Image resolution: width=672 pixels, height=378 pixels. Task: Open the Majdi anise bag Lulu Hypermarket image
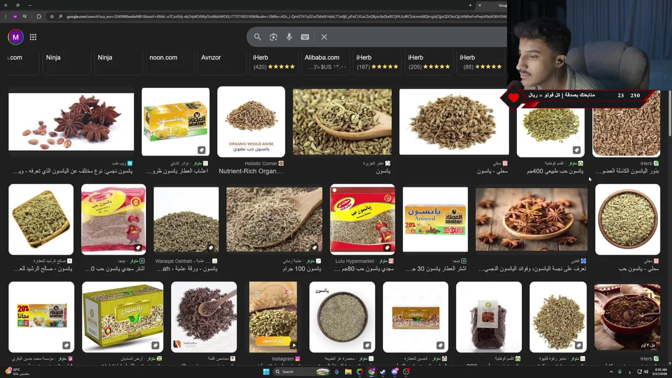[x=362, y=219]
